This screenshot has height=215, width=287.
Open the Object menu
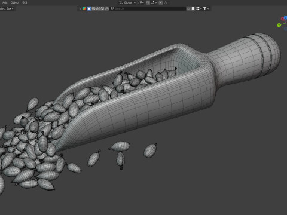[x=15, y=2]
